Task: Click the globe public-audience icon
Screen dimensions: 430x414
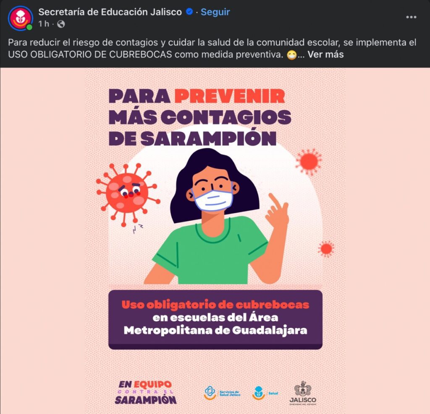Action: (61, 24)
